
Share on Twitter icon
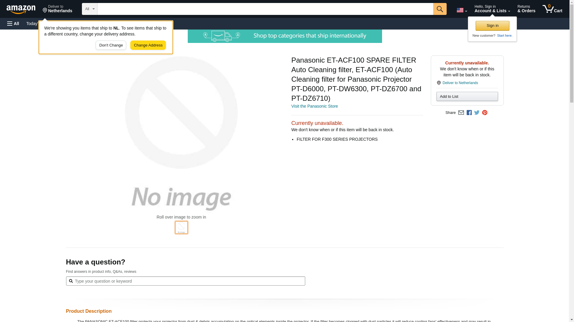(477, 113)
